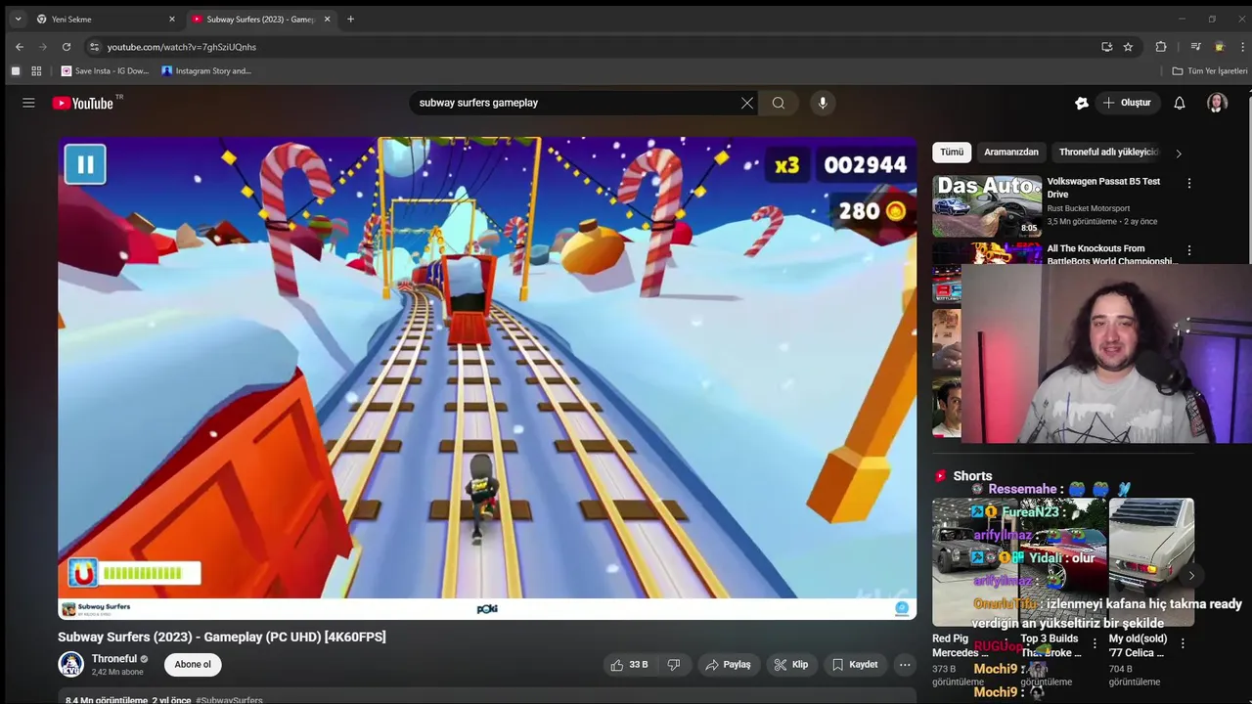This screenshot has height=704, width=1252.
Task: Expand the tab search dropdown arrow
Action: pos(18,19)
